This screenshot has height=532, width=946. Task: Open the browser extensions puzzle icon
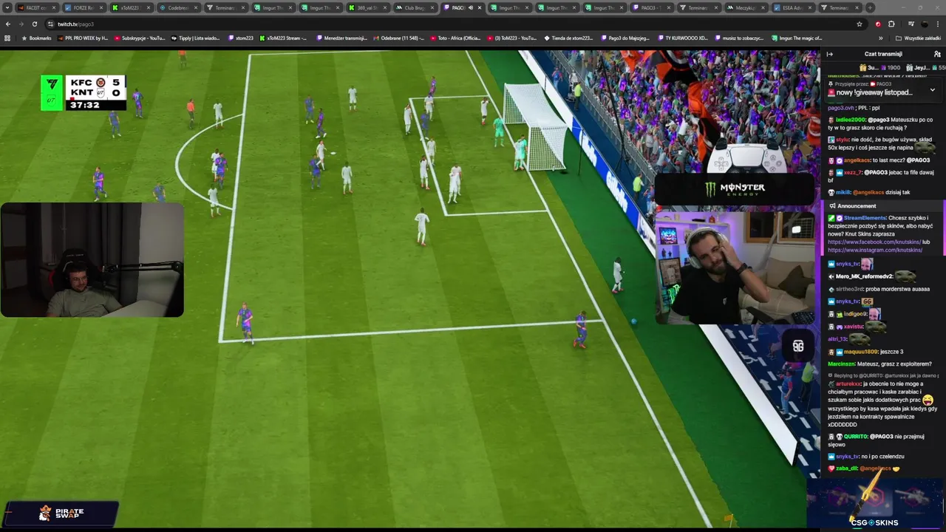[891, 24]
